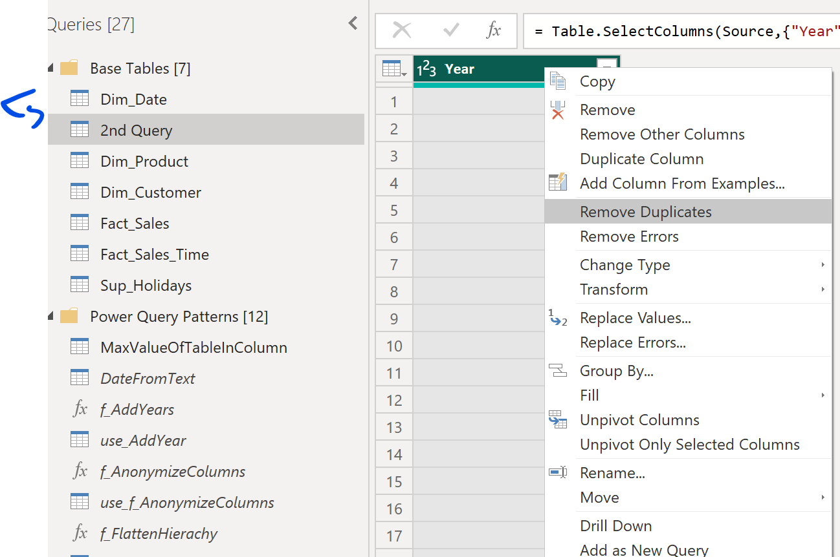This screenshot has height=557, width=840.
Task: Click the fx formula icon in formula bar
Action: (494, 30)
